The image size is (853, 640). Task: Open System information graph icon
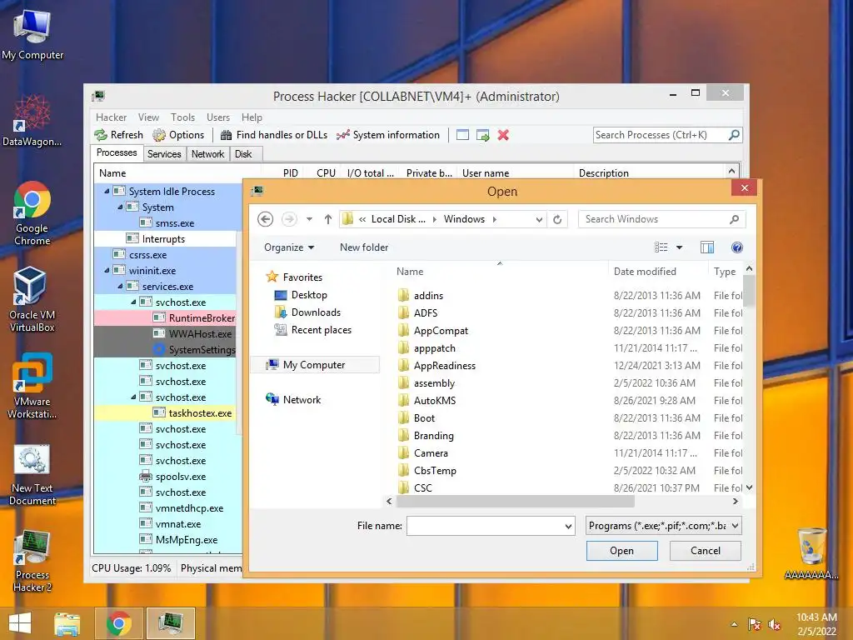342,135
